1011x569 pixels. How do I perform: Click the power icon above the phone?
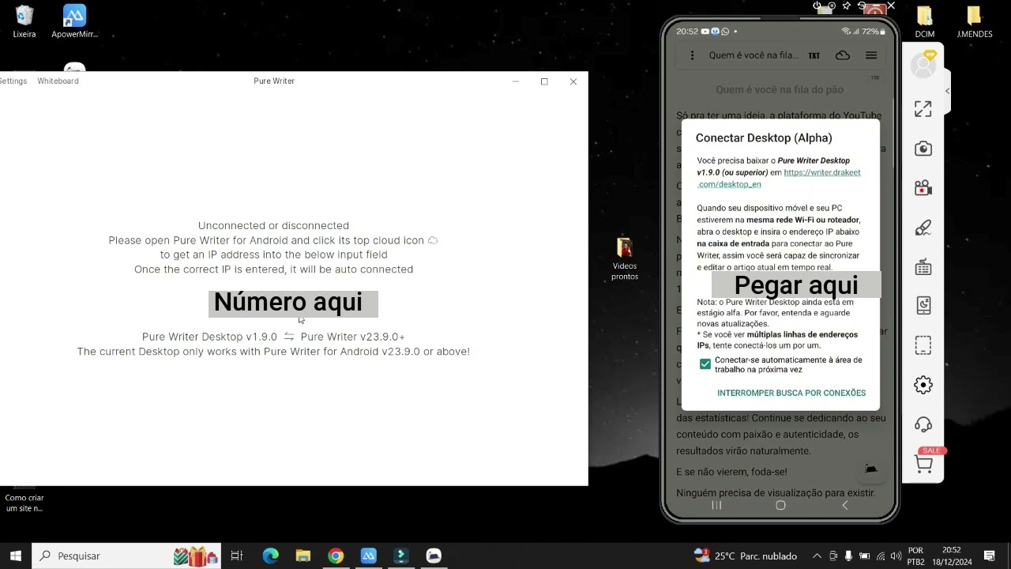817,6
